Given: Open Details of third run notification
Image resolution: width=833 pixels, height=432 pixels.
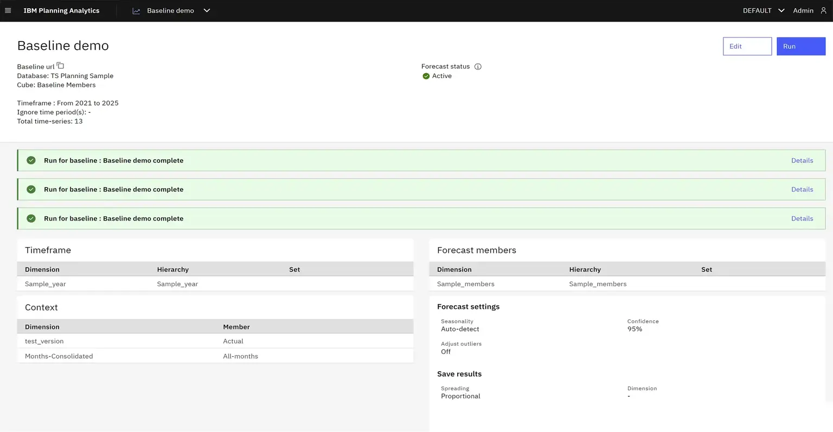Looking at the screenshot, I should 802,218.
